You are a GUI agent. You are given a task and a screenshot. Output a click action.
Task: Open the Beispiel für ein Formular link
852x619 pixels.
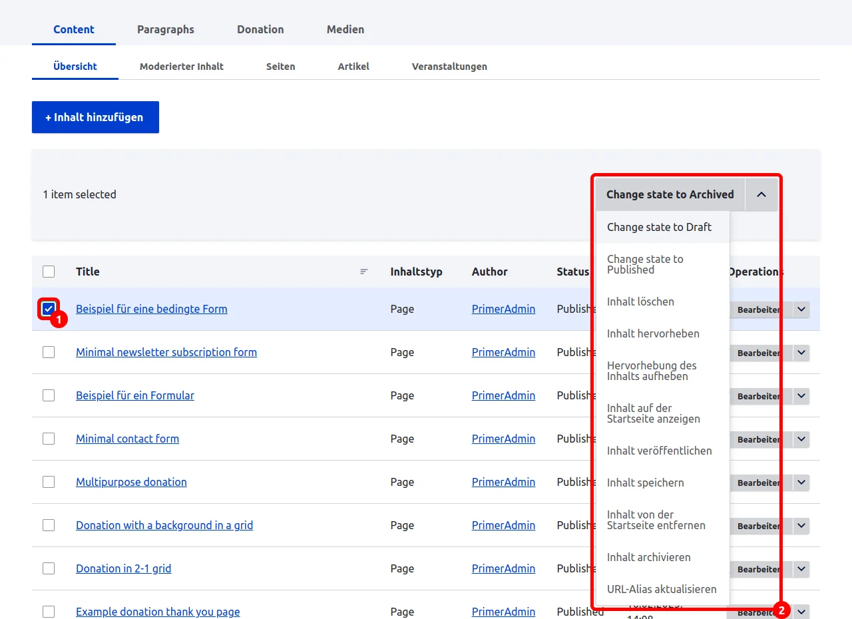135,395
